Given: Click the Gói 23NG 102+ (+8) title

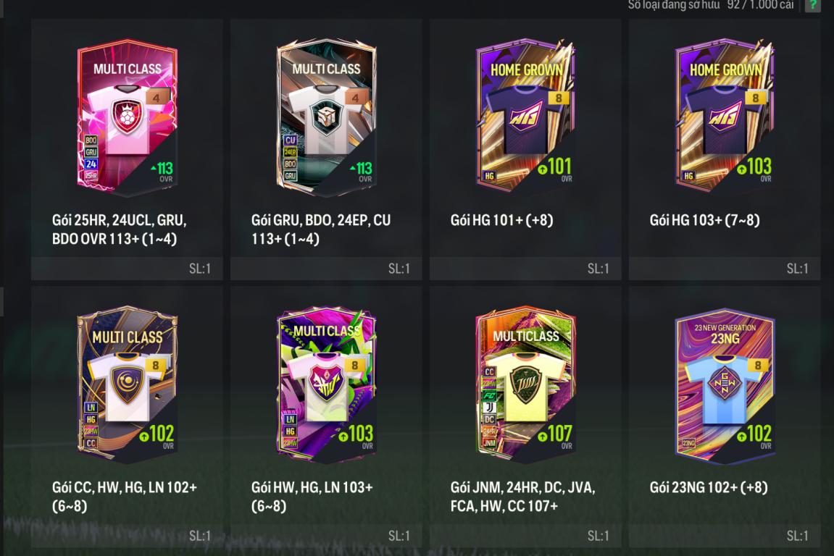Looking at the screenshot, I should click(x=709, y=487).
